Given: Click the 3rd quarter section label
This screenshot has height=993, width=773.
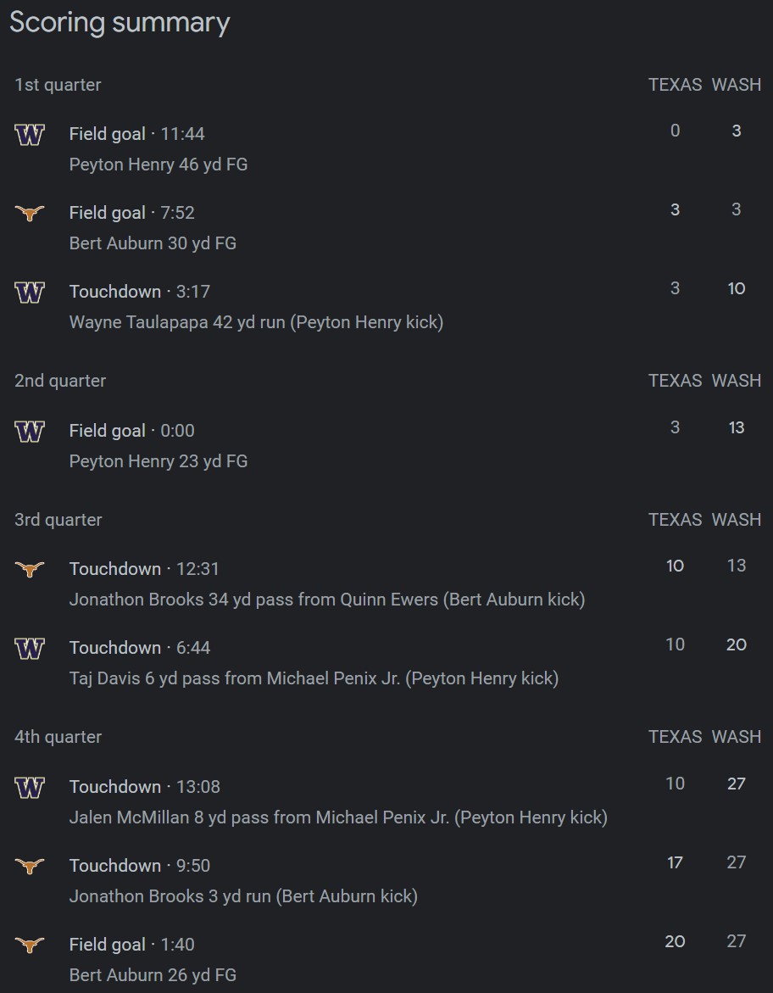Looking at the screenshot, I should 58,520.
